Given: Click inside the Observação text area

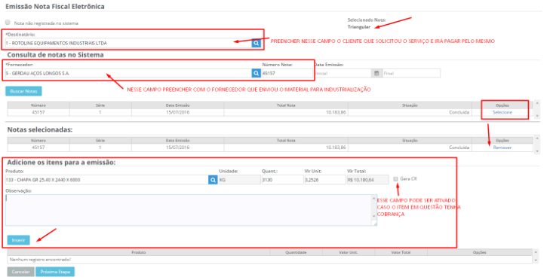Looking at the screenshot, I should pos(189,210).
